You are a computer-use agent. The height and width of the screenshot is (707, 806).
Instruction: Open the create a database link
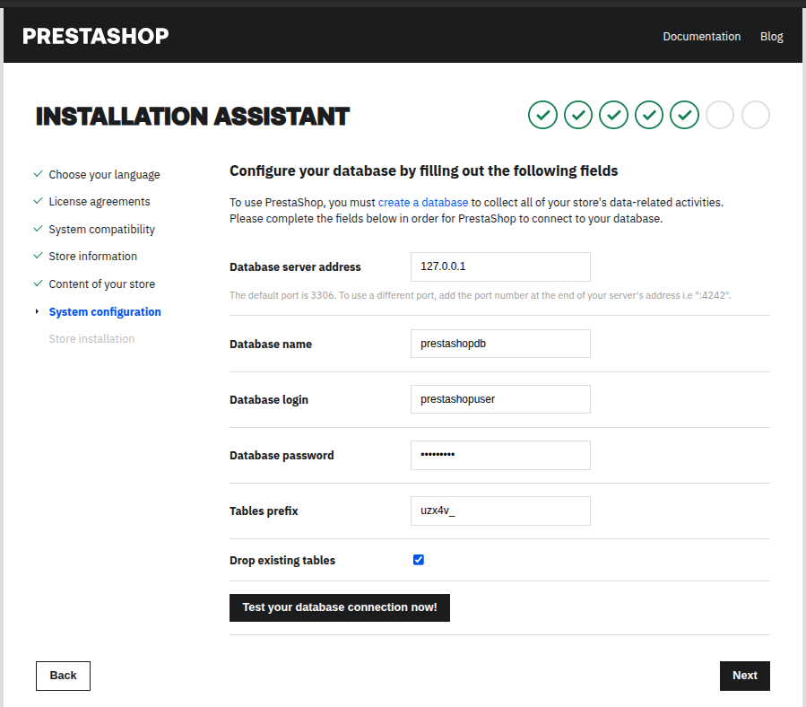click(422, 203)
